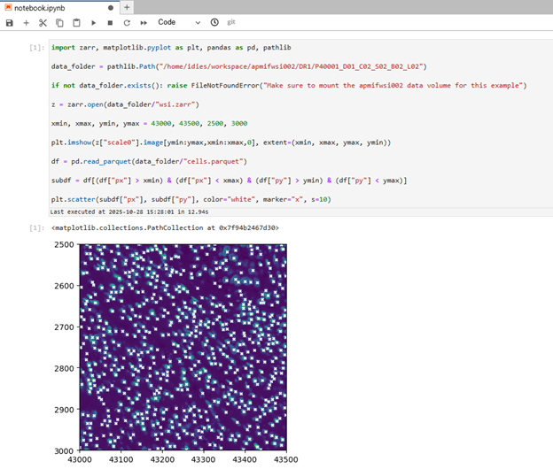Restart the kernel

[x=127, y=21]
